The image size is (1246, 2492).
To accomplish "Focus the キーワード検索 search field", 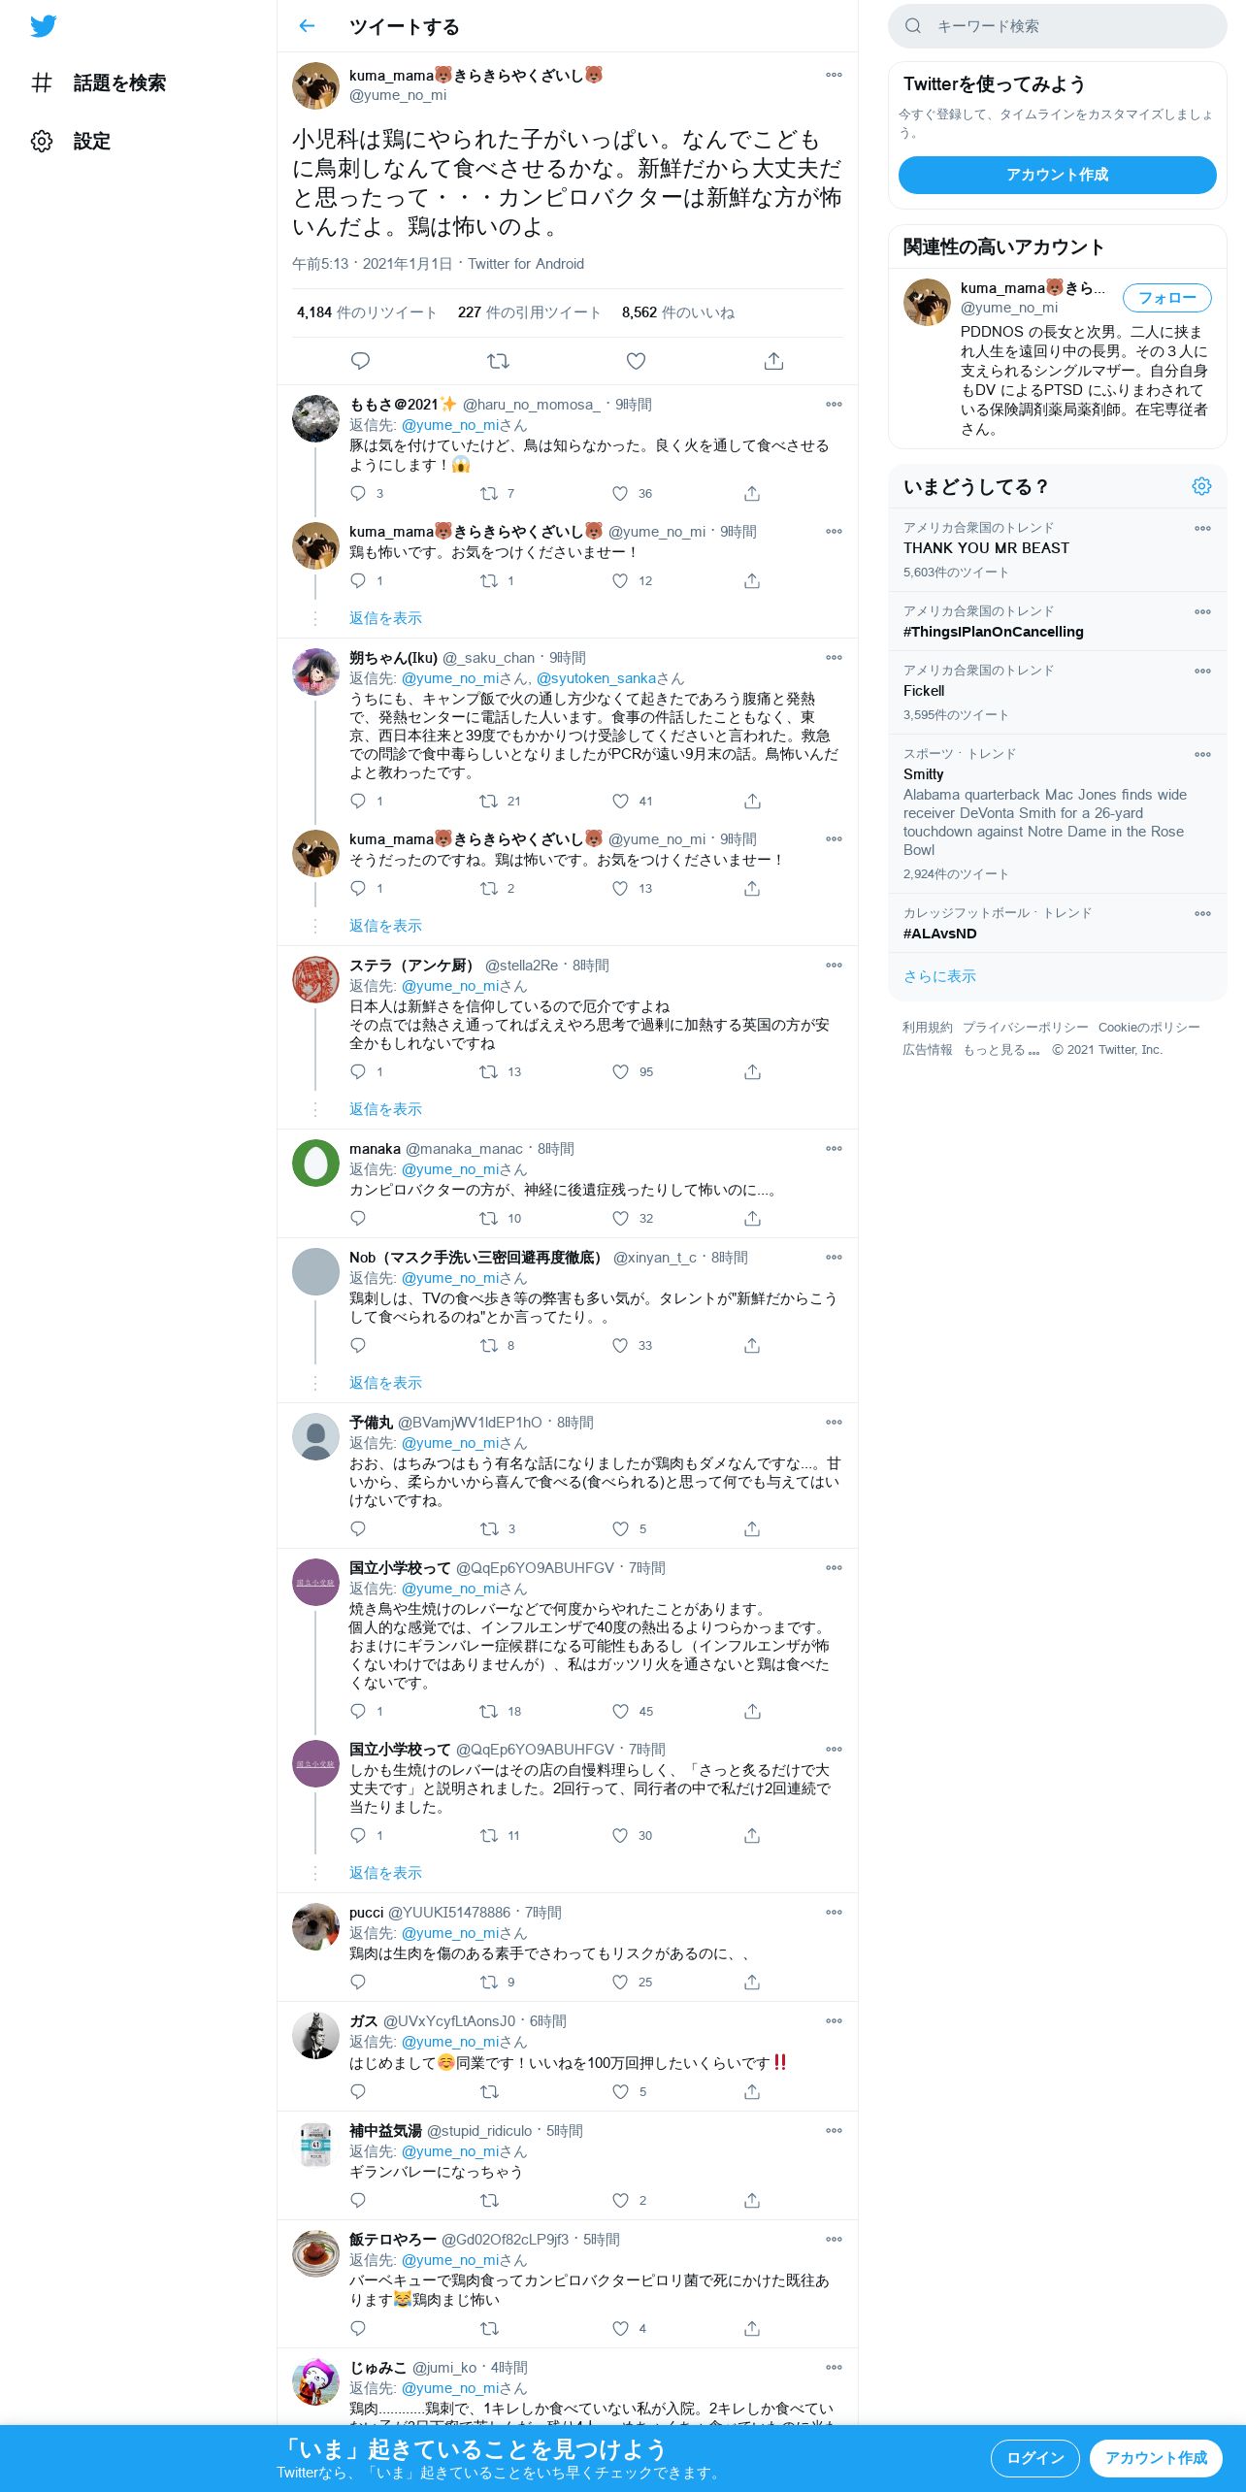I will click(x=1057, y=26).
